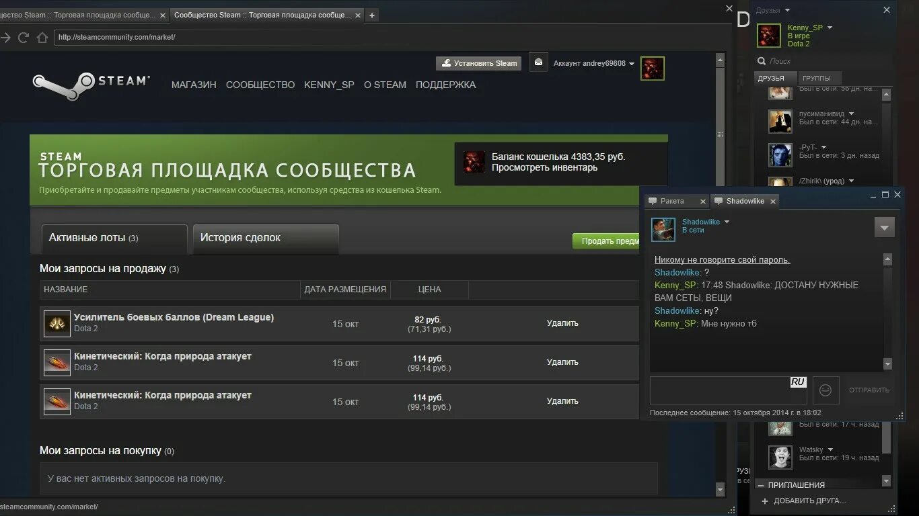Sort listings by ЦЕНА column header
The image size is (919, 516).
429,290
